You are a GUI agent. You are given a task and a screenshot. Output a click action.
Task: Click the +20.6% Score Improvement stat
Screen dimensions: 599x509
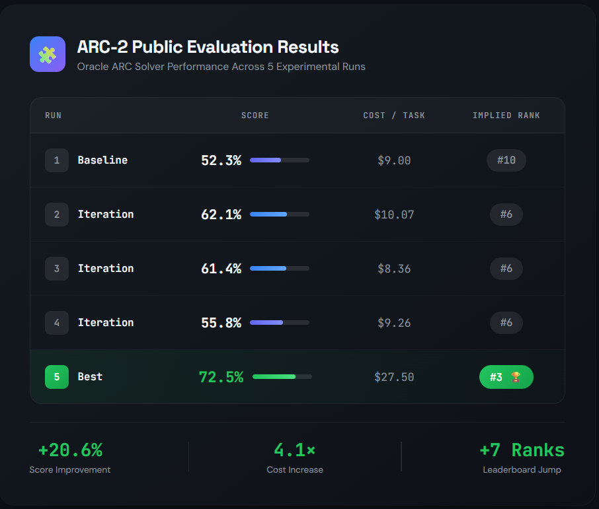(70, 458)
